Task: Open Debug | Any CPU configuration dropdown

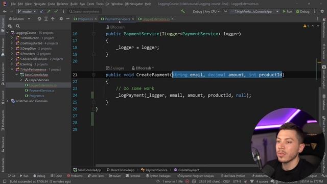Action: pyautogui.click(x=206, y=11)
